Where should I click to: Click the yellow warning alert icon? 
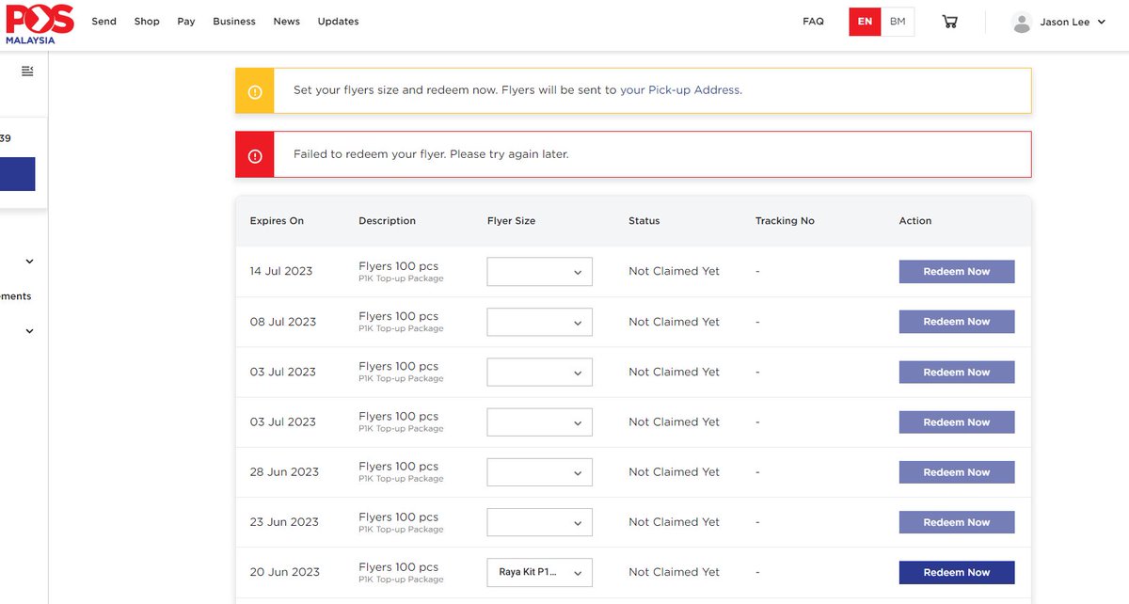[254, 91]
